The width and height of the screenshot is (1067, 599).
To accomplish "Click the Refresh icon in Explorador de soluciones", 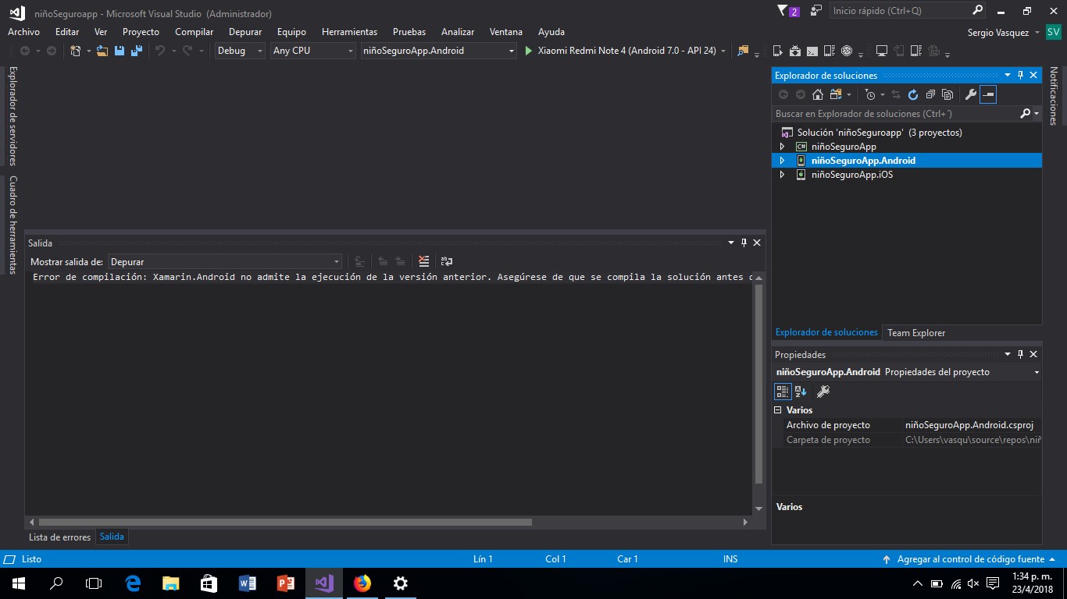I will [913, 94].
